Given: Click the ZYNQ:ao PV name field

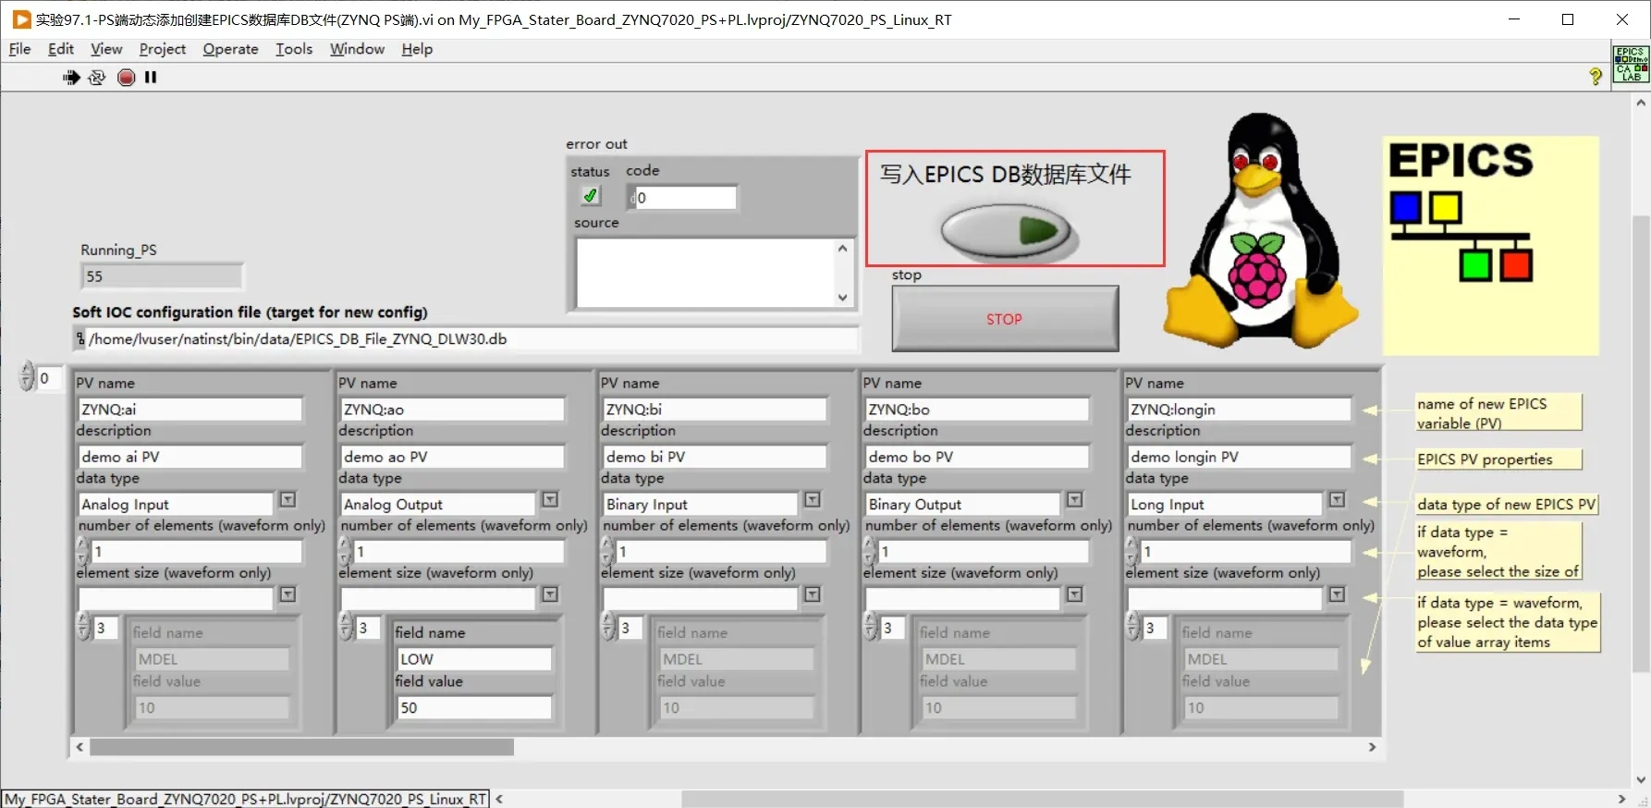Looking at the screenshot, I should tap(453, 409).
